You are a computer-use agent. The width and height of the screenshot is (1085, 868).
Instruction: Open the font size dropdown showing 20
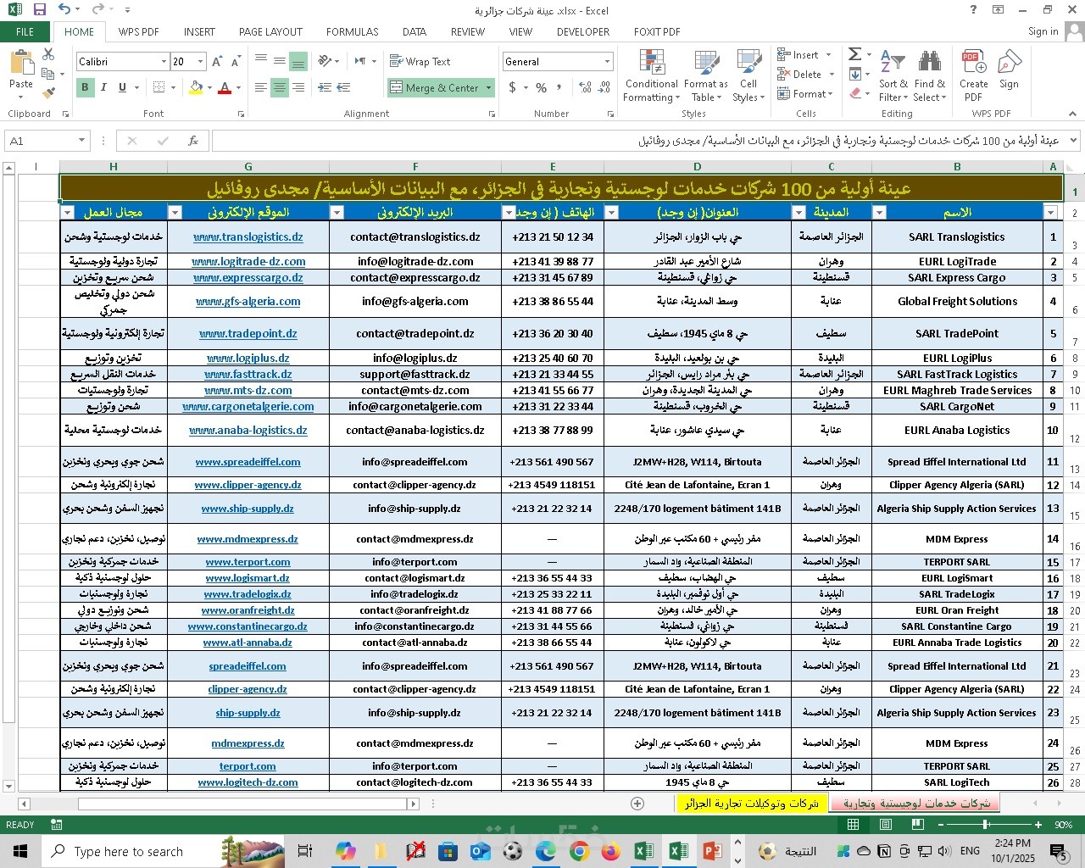(200, 62)
